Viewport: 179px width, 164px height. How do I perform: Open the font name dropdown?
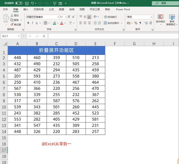[x=58, y=17]
